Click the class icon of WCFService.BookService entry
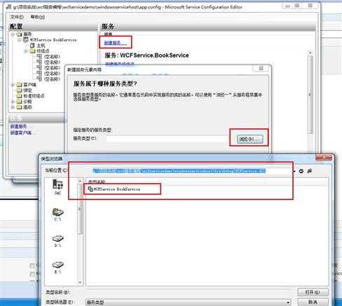 point(90,189)
